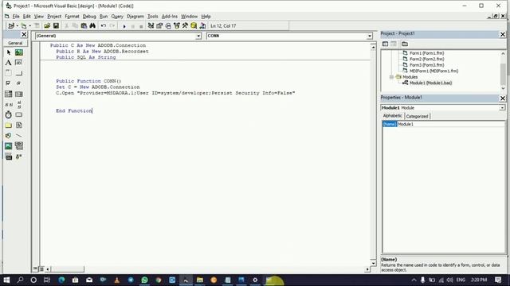Collapse the Modules folder node
510x286 pixels.
click(391, 77)
